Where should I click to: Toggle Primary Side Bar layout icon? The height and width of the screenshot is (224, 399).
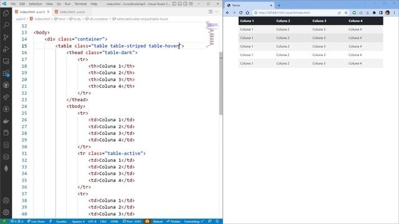[175, 4]
